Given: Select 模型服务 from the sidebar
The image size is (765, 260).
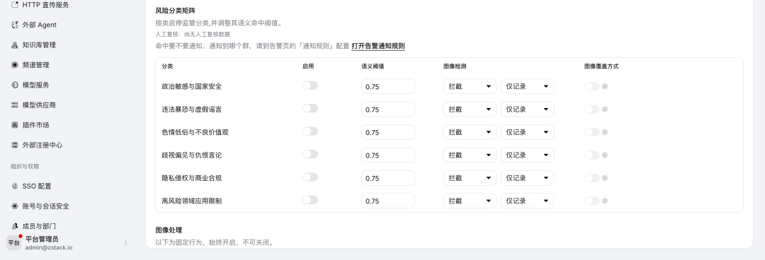Looking at the screenshot, I should click(x=35, y=85).
